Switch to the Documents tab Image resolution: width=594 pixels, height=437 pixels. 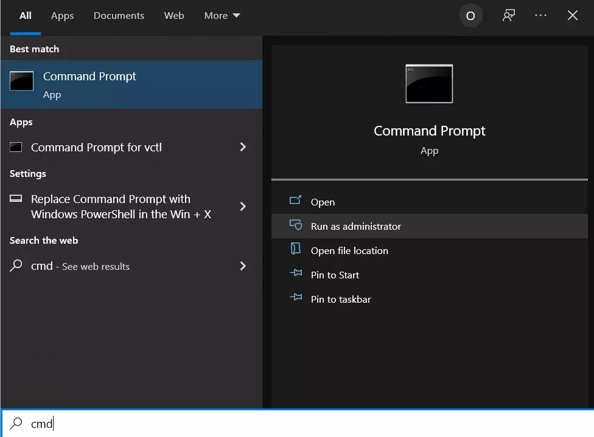[x=118, y=16]
